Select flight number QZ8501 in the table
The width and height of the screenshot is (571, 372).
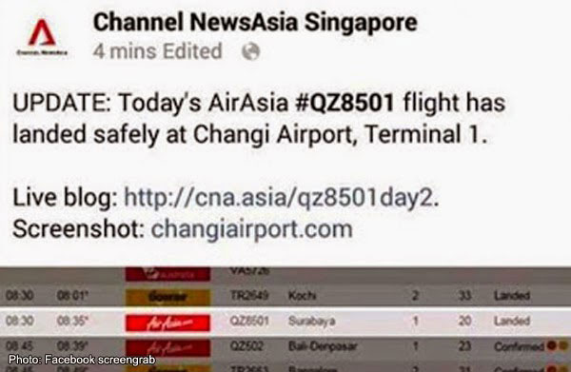249,321
